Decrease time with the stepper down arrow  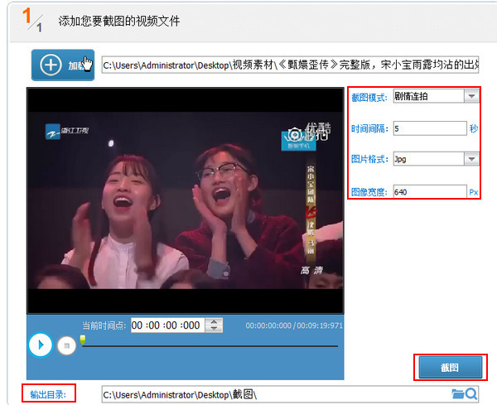coord(215,329)
